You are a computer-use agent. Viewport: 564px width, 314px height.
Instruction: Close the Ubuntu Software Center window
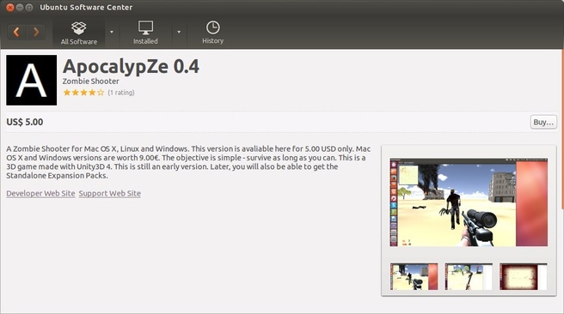[x=10, y=7]
